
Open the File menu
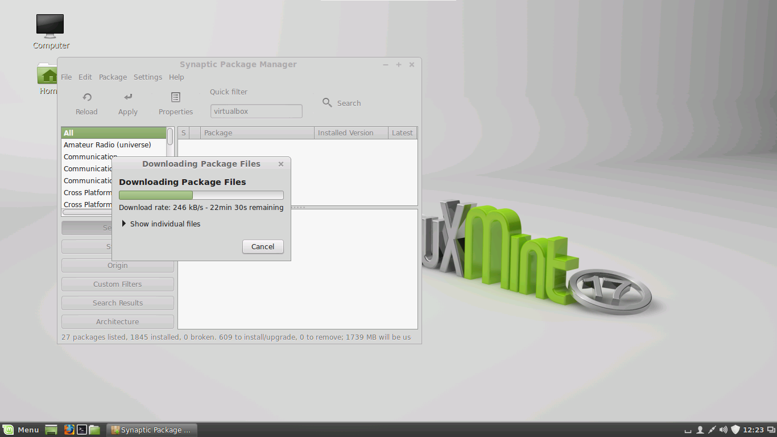click(x=67, y=77)
